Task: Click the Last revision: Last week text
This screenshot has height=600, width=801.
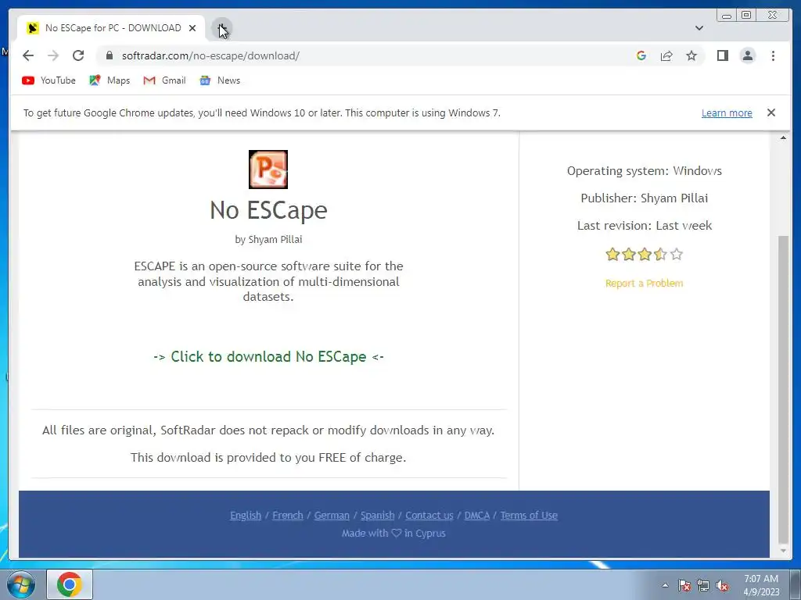Action: pyautogui.click(x=645, y=226)
